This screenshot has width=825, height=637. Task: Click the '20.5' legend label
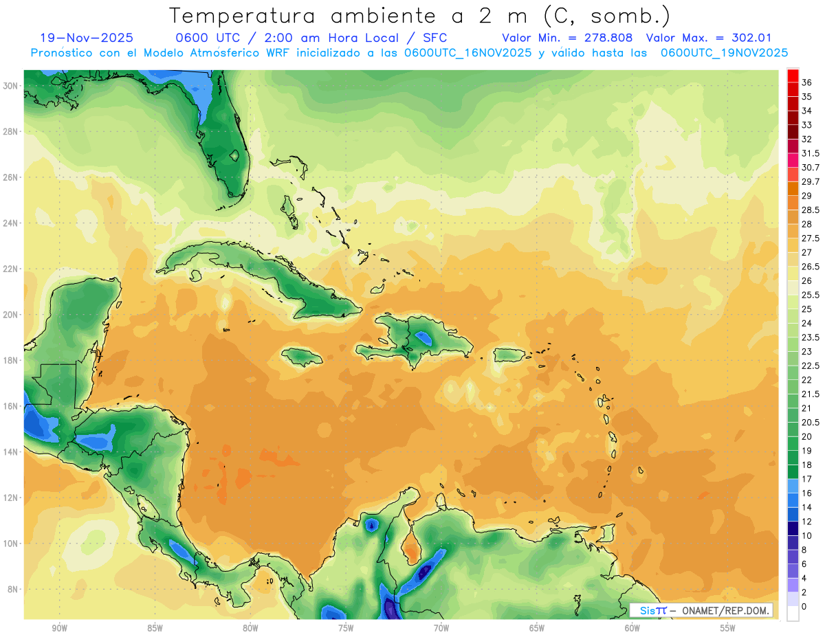tap(810, 422)
